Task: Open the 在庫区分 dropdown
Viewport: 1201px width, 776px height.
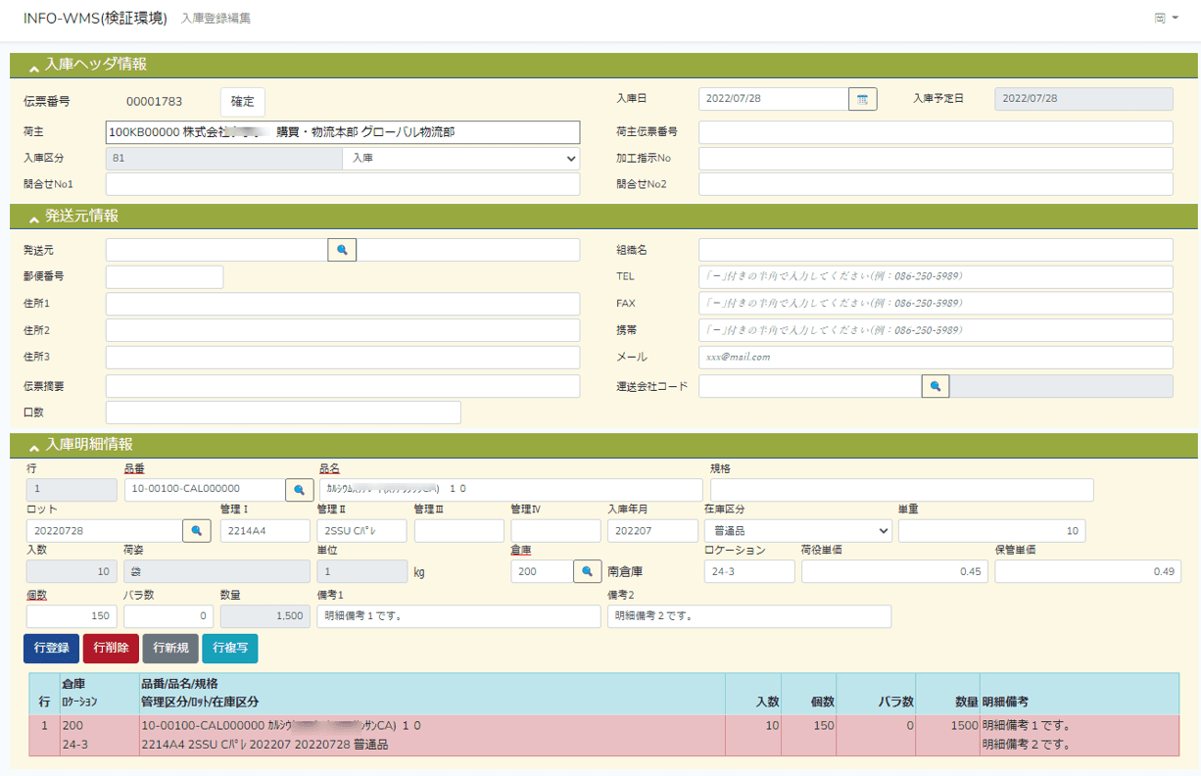Action: pyautogui.click(x=797, y=530)
